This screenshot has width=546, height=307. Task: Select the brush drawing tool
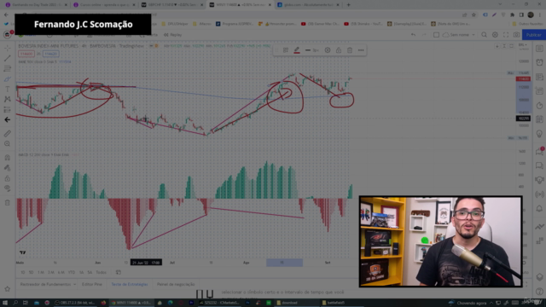tap(8, 79)
